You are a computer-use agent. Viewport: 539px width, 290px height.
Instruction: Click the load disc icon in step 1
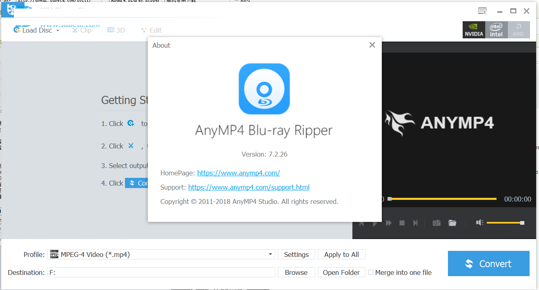point(131,123)
